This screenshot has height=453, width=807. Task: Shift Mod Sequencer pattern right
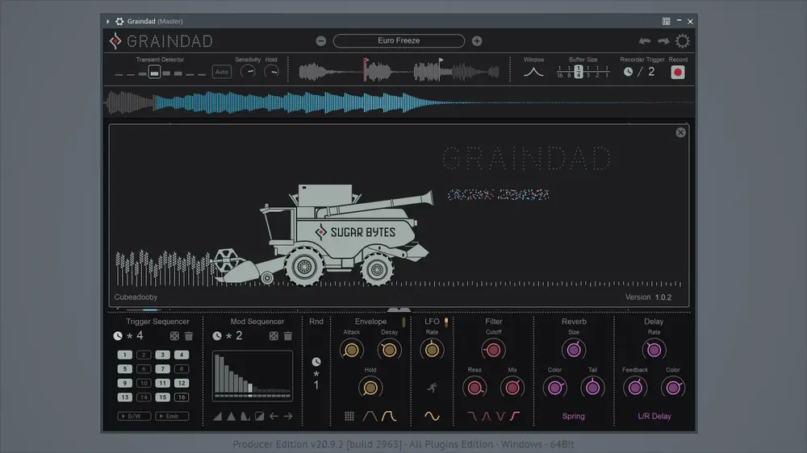[288, 416]
